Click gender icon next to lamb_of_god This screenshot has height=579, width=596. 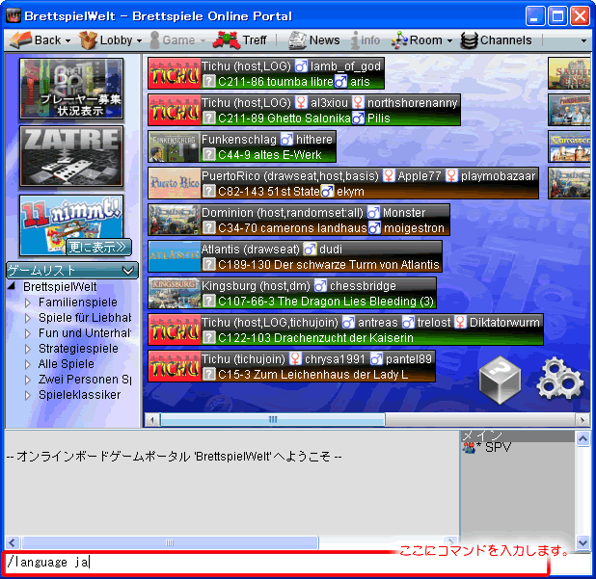[x=301, y=66]
